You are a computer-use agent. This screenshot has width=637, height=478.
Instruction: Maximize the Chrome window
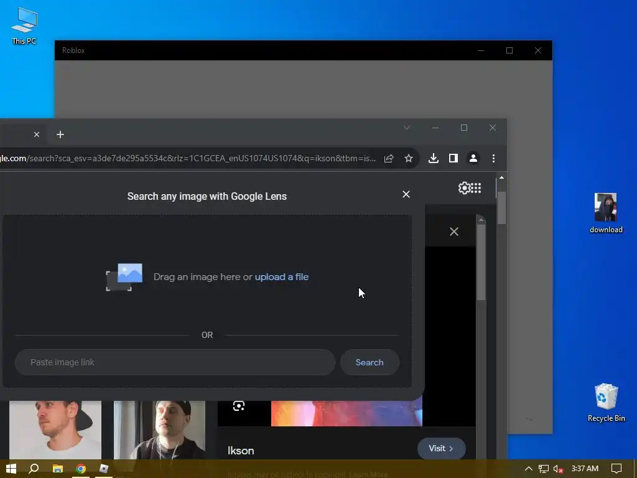pyautogui.click(x=464, y=128)
